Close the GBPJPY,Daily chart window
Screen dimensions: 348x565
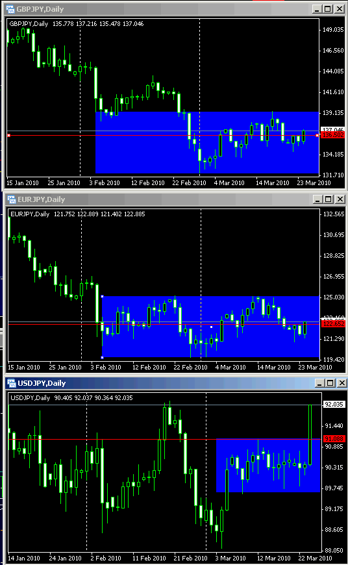[340, 9]
